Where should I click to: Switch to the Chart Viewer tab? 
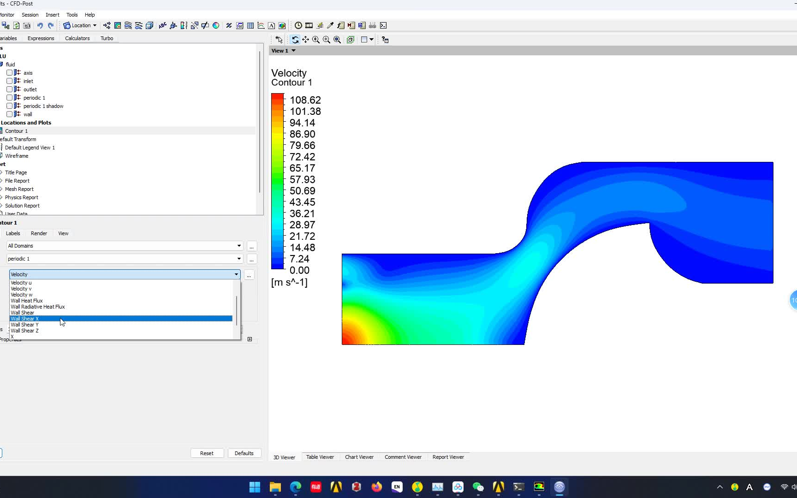[359, 457]
